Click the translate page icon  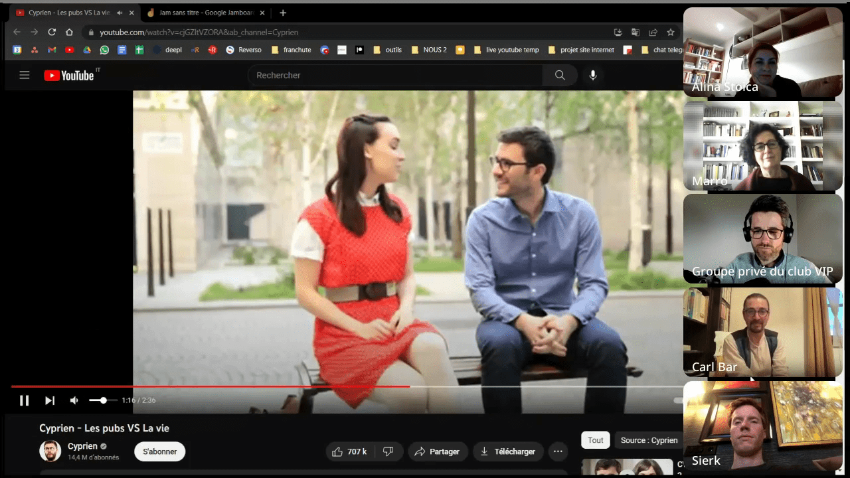click(636, 32)
